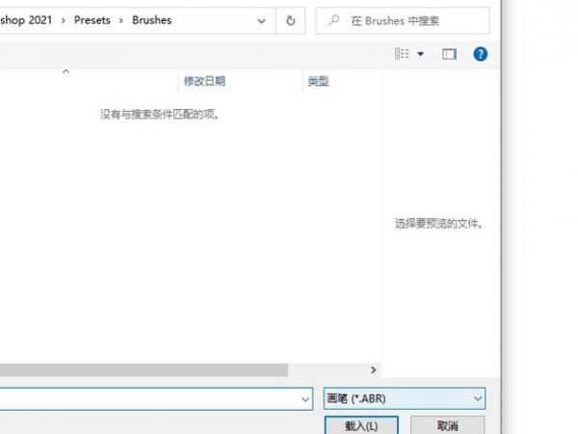The height and width of the screenshot is (434, 578).
Task: Click the horizontal scrollbar thumb
Action: pos(144,369)
